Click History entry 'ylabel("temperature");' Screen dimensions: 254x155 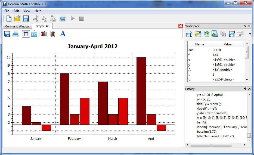pos(213,113)
